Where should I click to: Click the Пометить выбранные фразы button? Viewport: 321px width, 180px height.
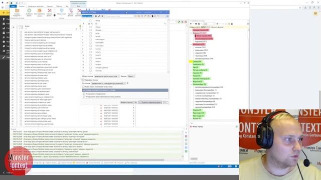point(150,102)
